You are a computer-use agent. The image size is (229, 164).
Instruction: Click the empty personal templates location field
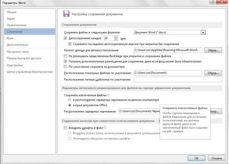click(x=178, y=79)
